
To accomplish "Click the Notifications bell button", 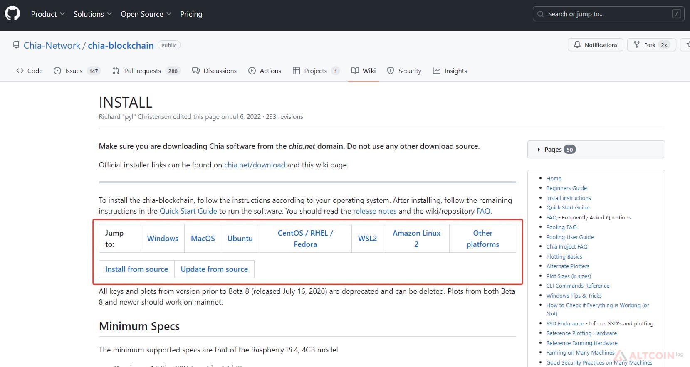I will point(596,45).
